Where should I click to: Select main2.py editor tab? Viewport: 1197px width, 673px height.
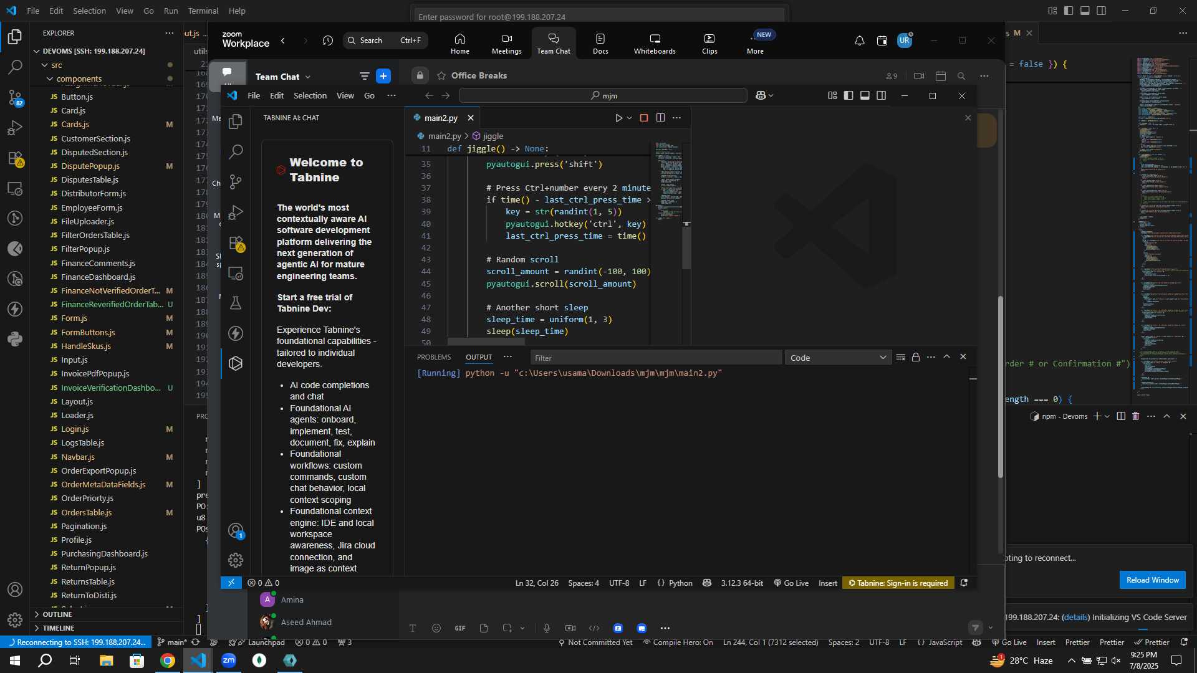[441, 118]
